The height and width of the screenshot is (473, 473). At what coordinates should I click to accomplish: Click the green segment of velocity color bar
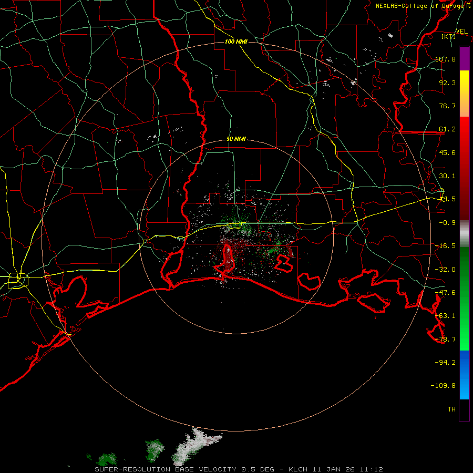[x=464, y=299]
